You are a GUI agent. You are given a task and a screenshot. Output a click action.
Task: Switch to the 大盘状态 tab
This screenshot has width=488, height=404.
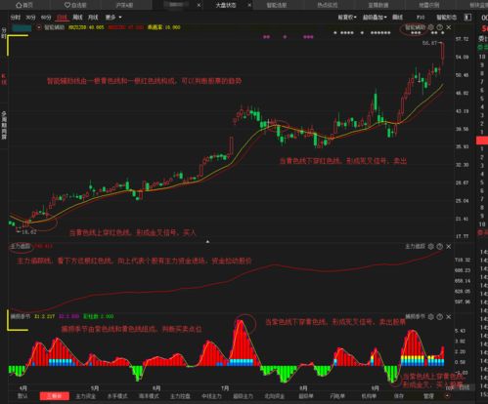tap(226, 5)
